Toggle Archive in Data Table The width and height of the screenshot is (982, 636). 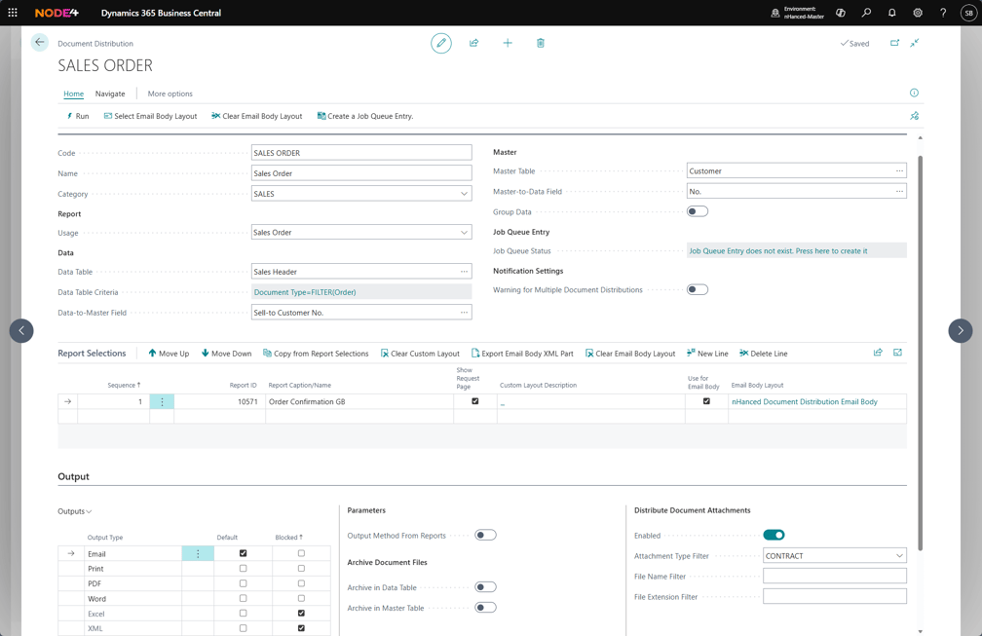485,587
